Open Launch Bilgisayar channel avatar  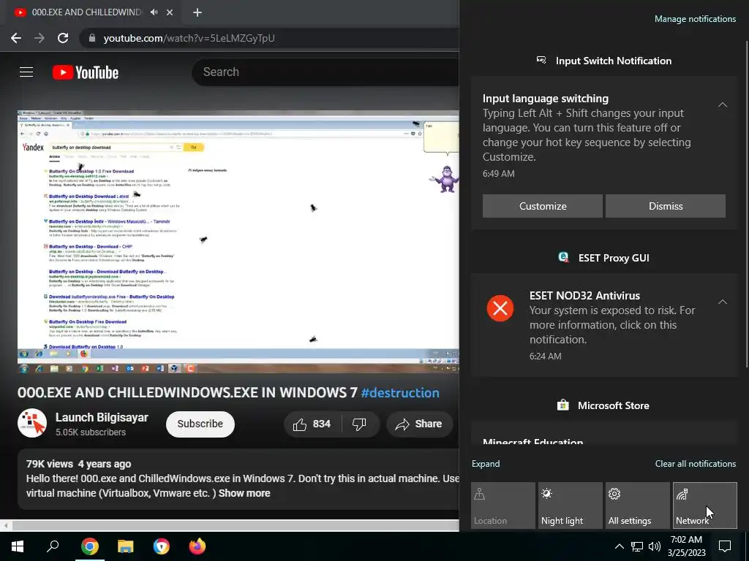32,423
